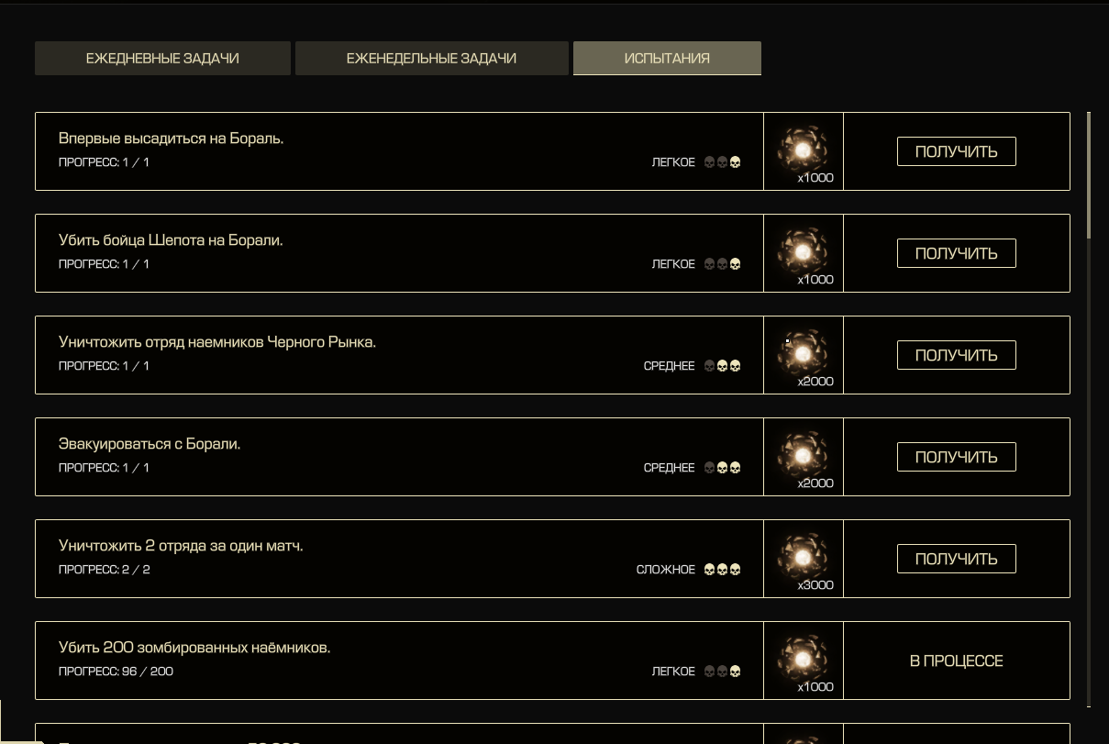Claim reward for Впервые высадиться на Бораль
The height and width of the screenshot is (744, 1109).
coord(956,151)
